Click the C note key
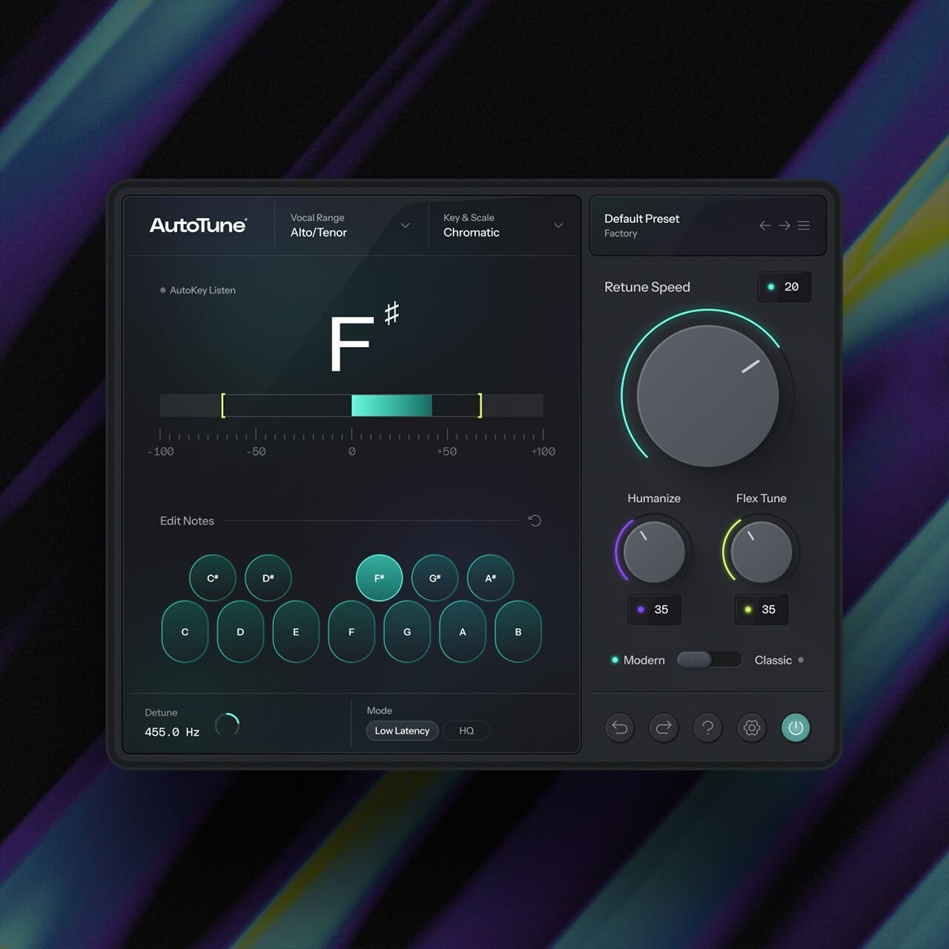Screen dimensions: 949x949 coord(185,632)
